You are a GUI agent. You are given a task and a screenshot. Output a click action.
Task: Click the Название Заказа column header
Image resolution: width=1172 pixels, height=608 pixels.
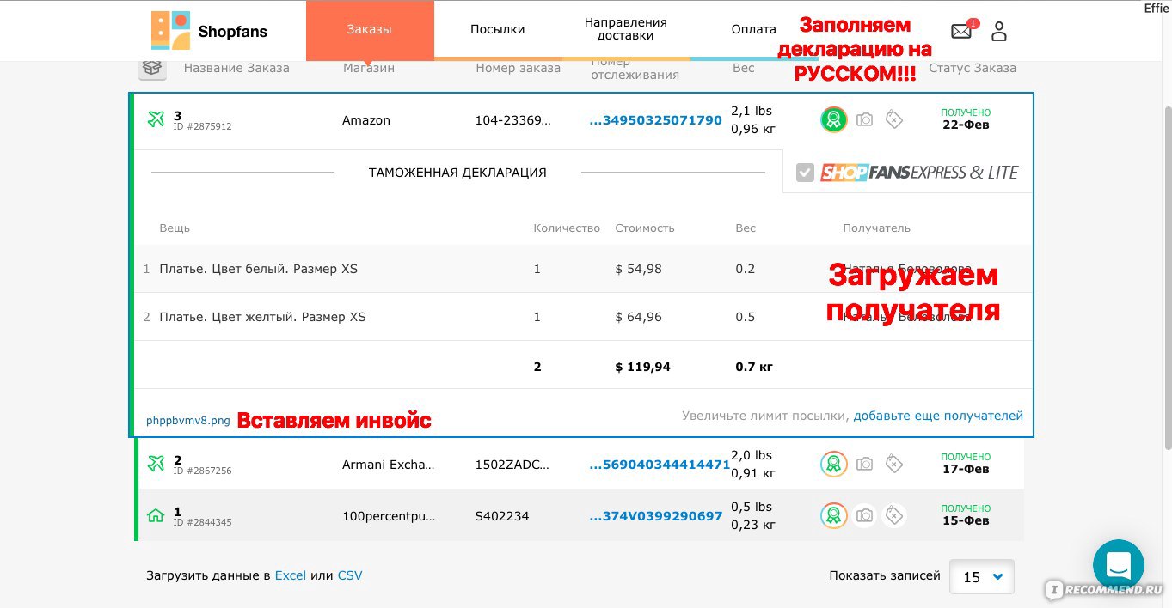pos(236,68)
